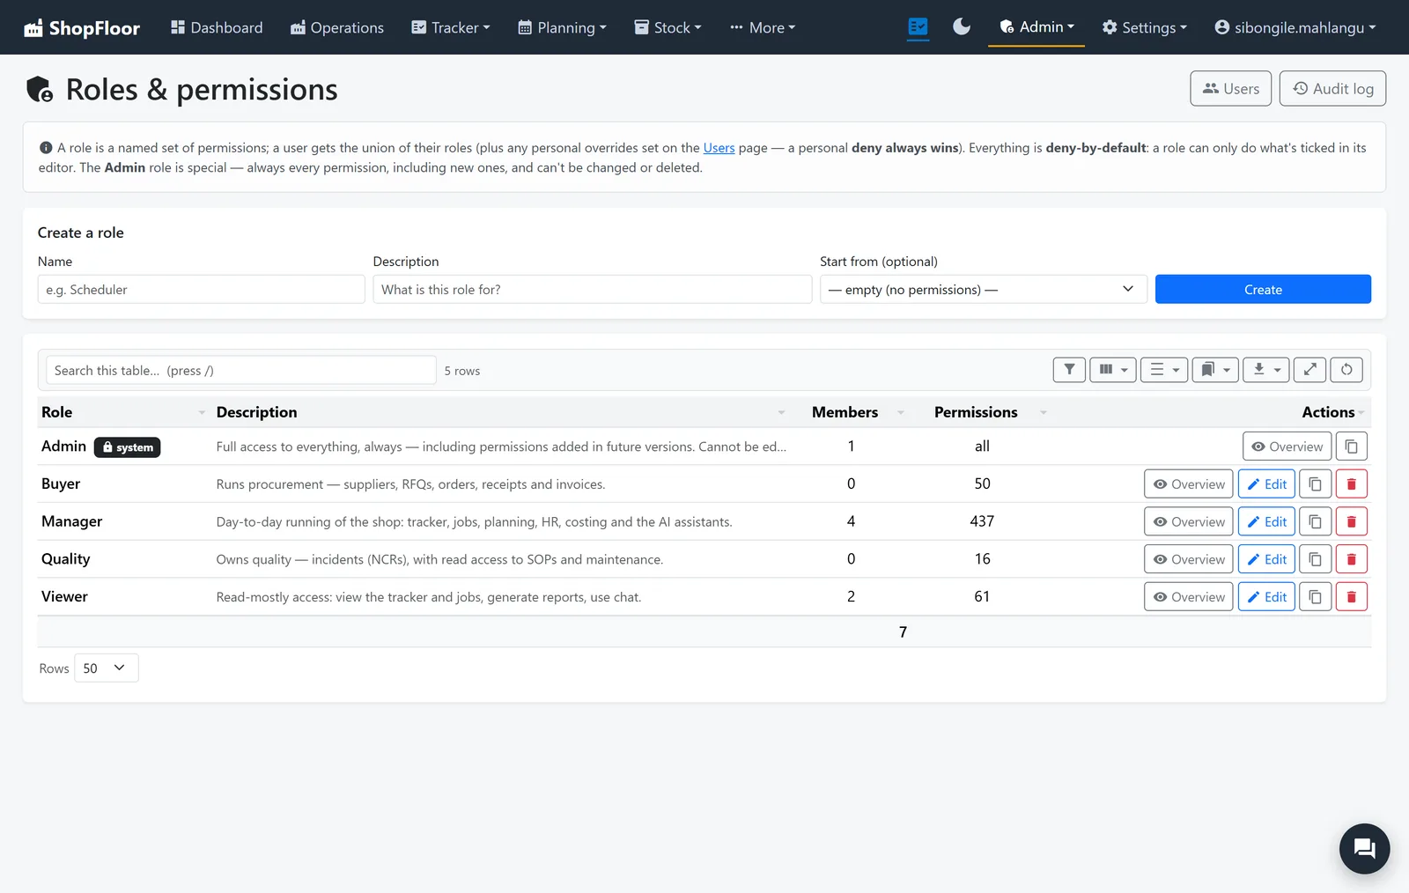Open the Settings dropdown

tap(1144, 27)
